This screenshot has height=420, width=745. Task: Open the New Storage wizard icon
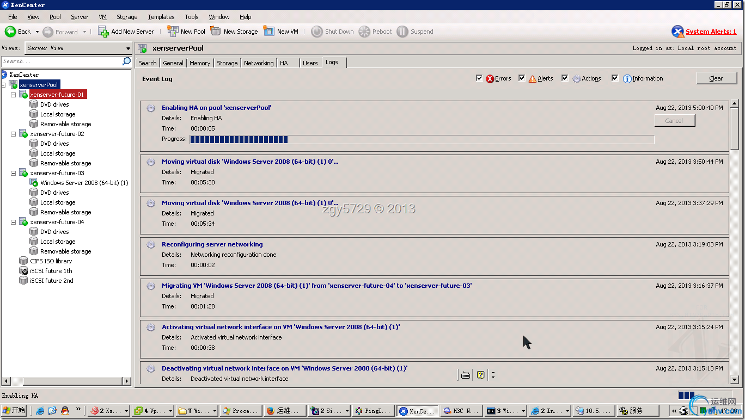pyautogui.click(x=216, y=32)
